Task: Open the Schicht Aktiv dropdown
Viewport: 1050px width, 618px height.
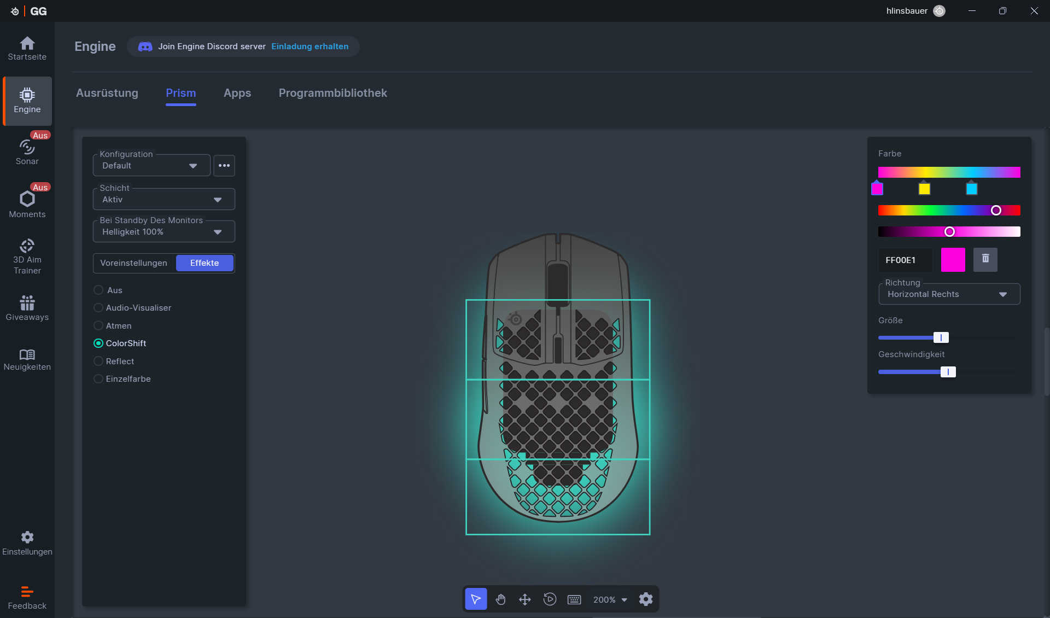Action: click(x=164, y=200)
